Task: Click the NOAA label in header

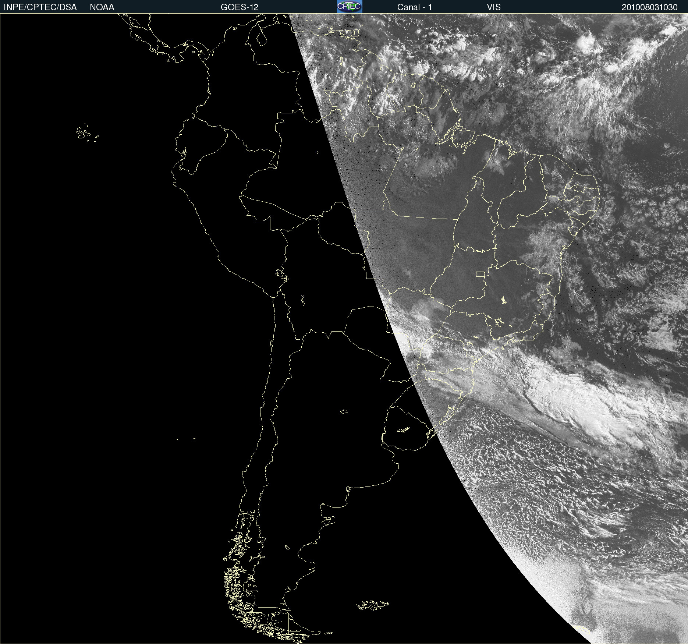Action: [x=102, y=7]
